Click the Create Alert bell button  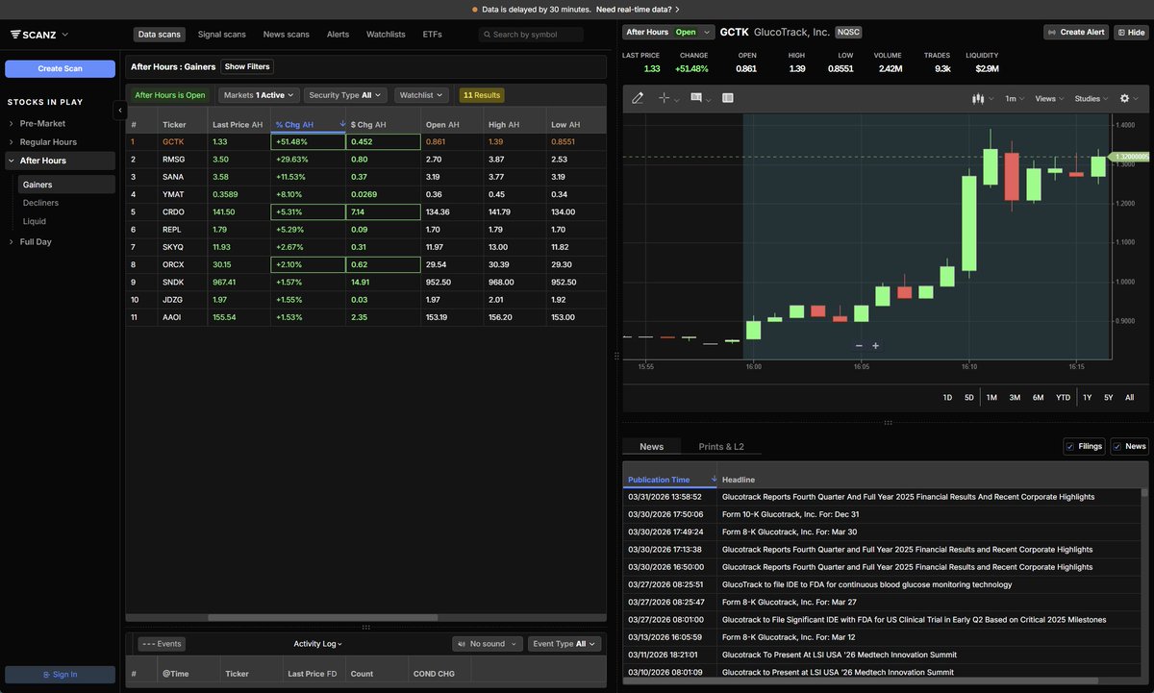pyautogui.click(x=1076, y=32)
